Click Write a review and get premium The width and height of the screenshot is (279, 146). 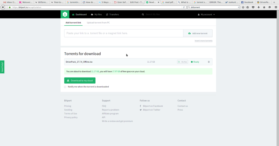[117, 121]
